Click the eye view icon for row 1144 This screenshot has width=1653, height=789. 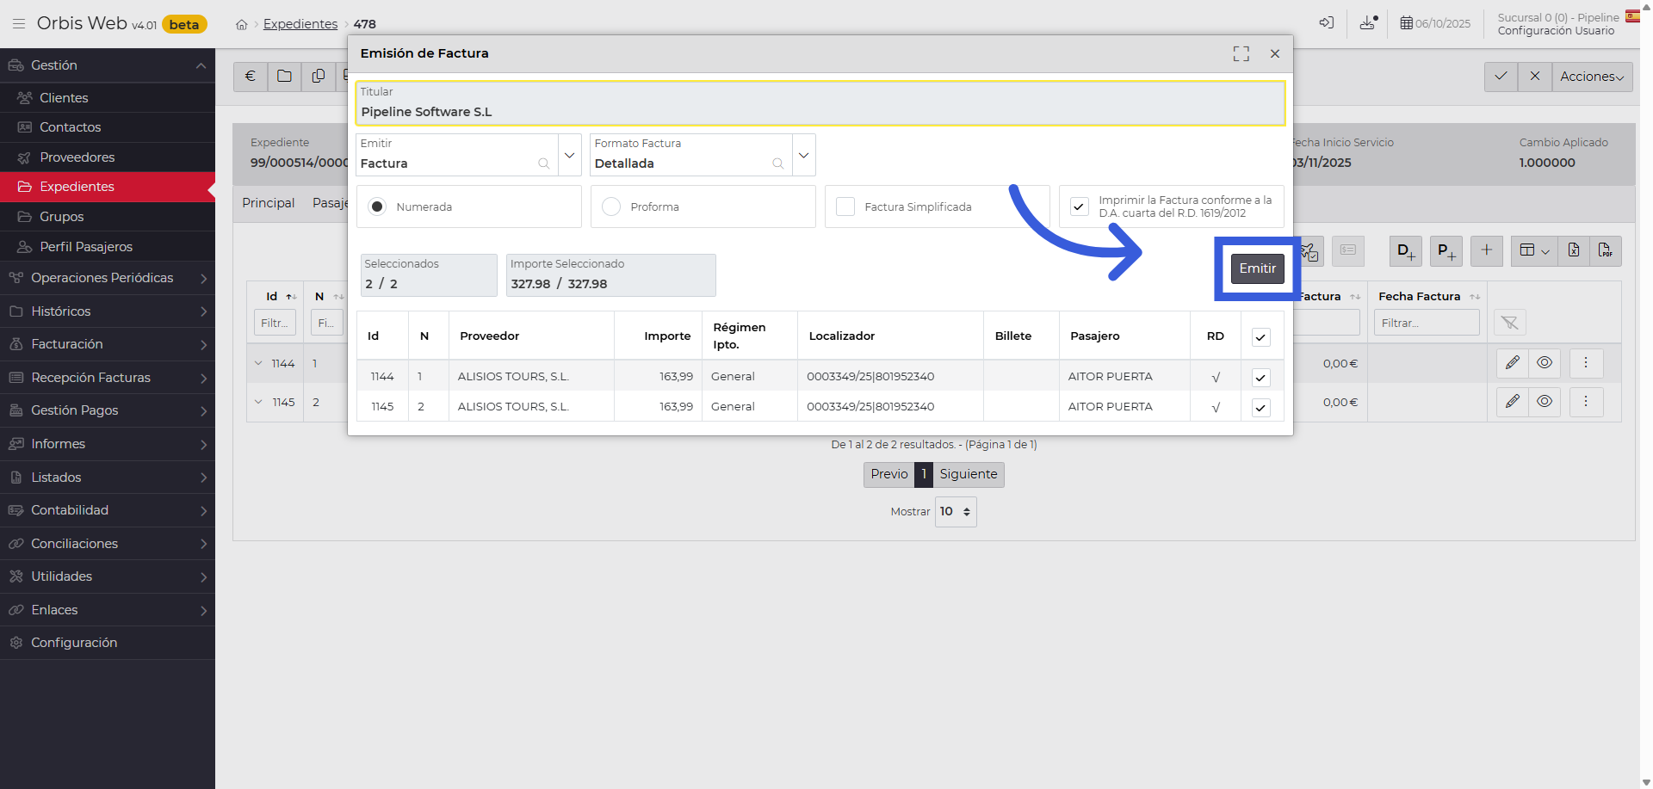click(x=1545, y=363)
